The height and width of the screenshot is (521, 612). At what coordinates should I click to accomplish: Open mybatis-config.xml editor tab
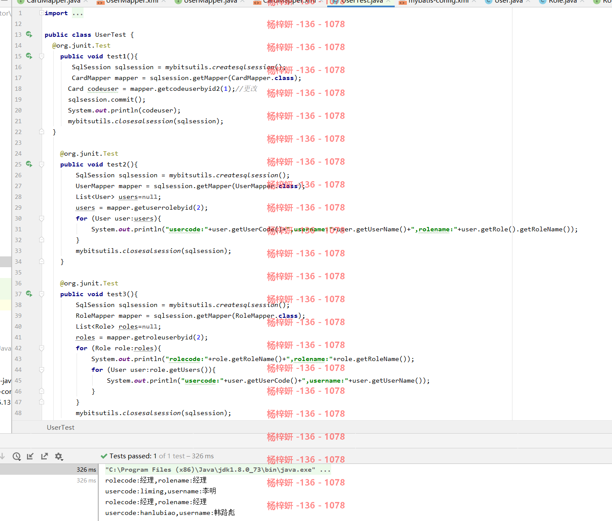[x=438, y=2]
